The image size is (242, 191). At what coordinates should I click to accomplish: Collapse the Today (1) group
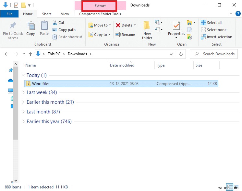(23, 75)
